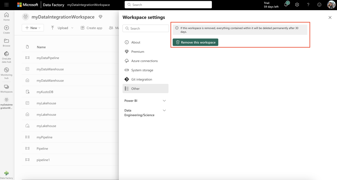Click the myDataPipeline pipeline icon

click(x=27, y=58)
